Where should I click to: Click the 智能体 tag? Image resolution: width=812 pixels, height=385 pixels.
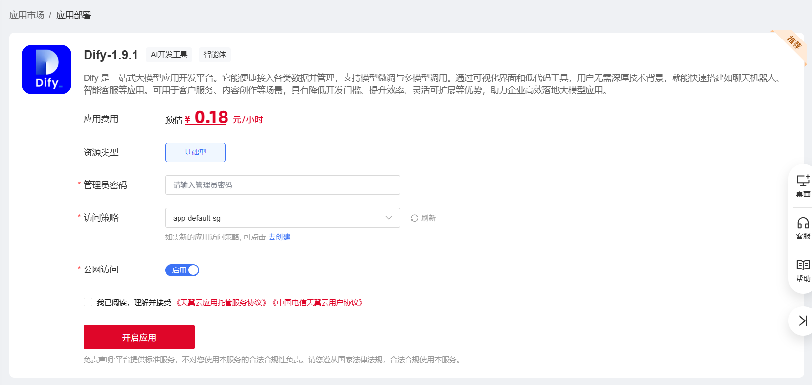215,55
